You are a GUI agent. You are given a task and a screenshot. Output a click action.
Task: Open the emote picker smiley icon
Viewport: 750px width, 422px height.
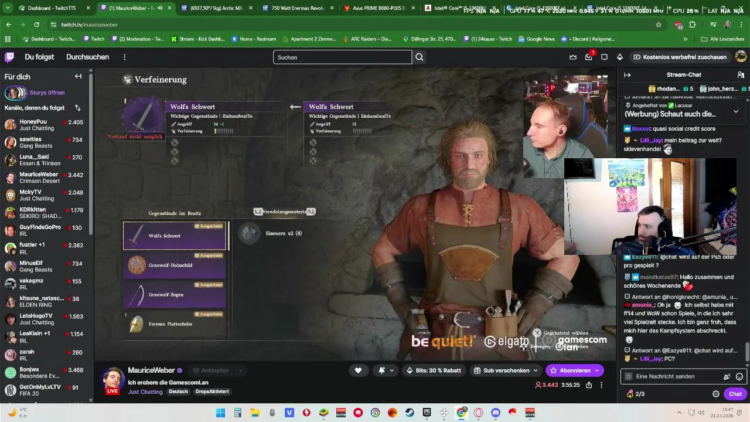(x=739, y=376)
